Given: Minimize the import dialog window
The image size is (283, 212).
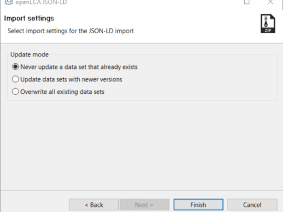Looking at the screenshot, I should [x=223, y=2].
